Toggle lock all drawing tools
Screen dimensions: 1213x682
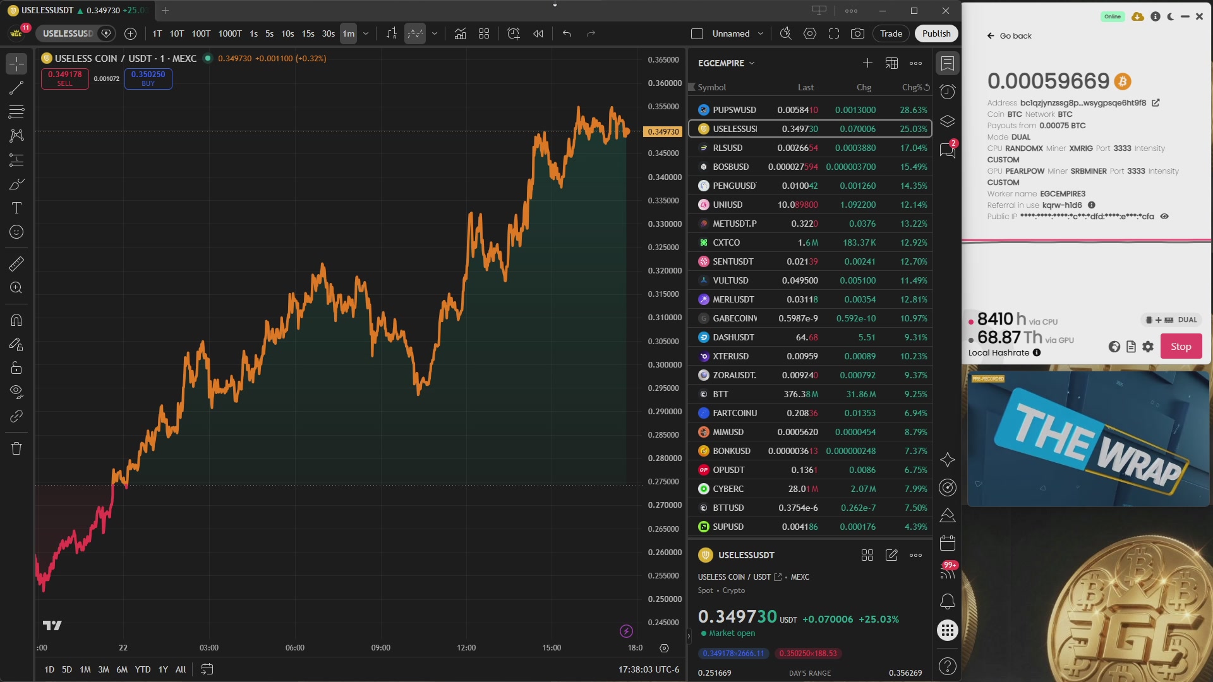tap(16, 368)
